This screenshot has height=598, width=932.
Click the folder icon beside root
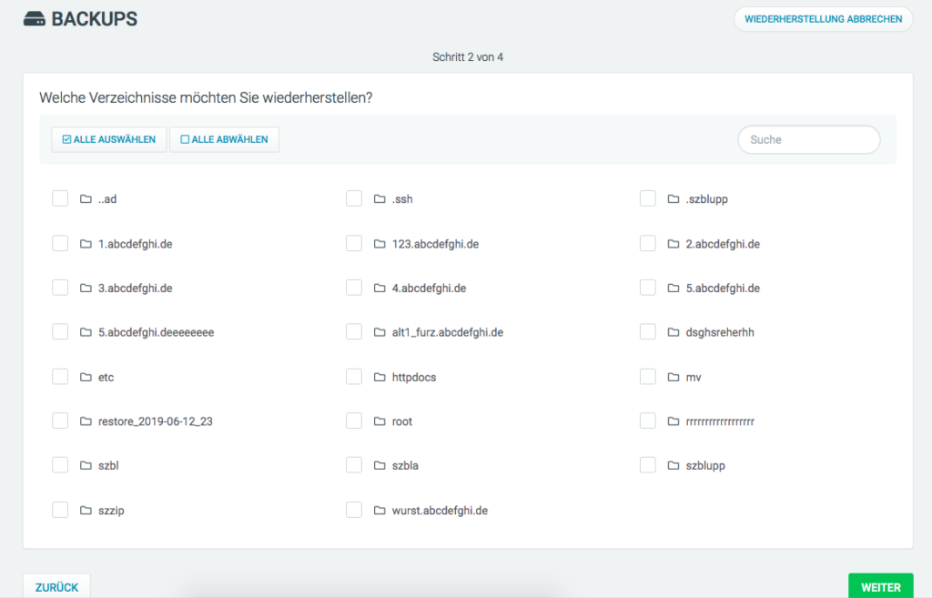click(380, 421)
